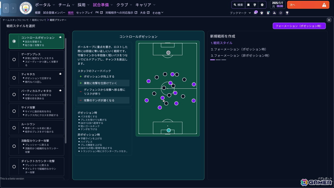
Task: Select the ゲーゲンプレス tactical style
Action: click(36, 59)
